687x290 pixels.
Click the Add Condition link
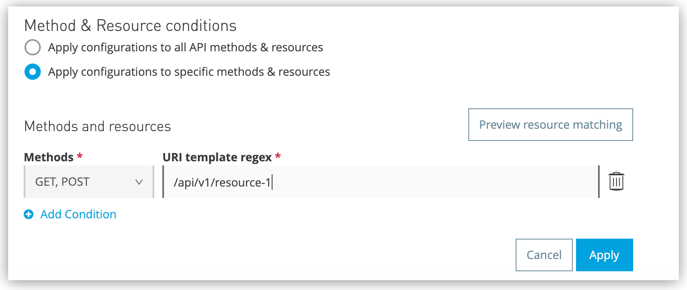click(x=78, y=214)
